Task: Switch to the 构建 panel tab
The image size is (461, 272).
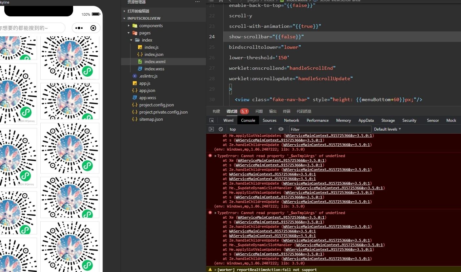Action: [x=216, y=111]
